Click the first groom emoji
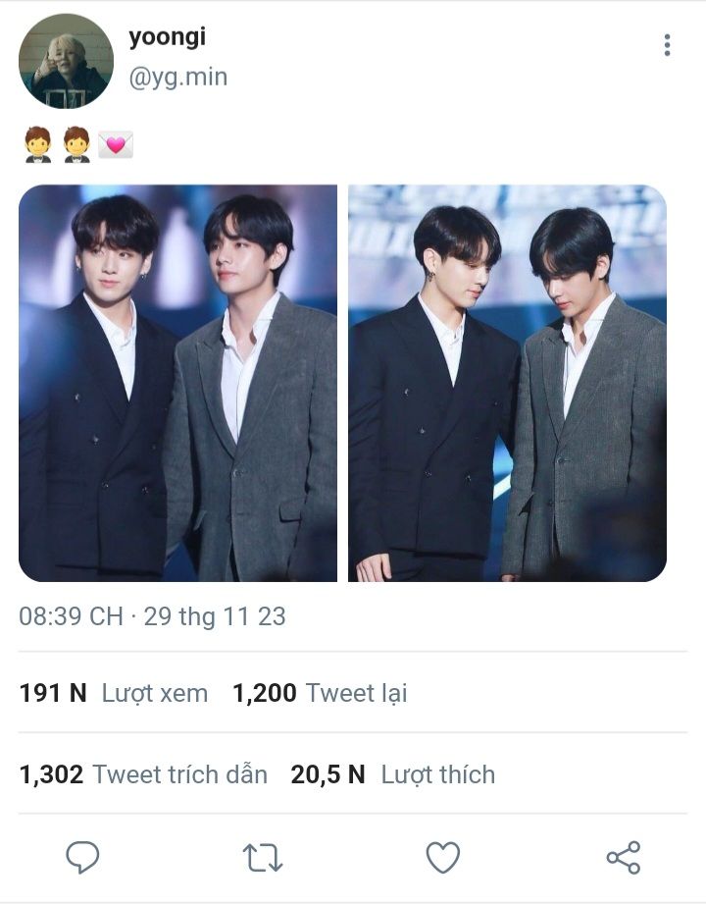The width and height of the screenshot is (706, 904). click(37, 145)
